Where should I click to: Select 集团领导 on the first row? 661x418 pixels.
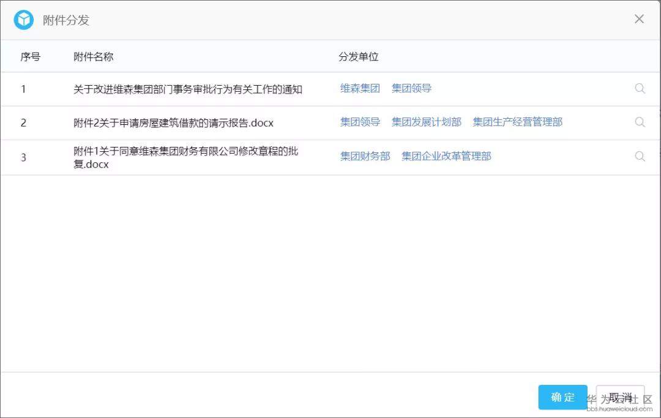pyautogui.click(x=411, y=88)
